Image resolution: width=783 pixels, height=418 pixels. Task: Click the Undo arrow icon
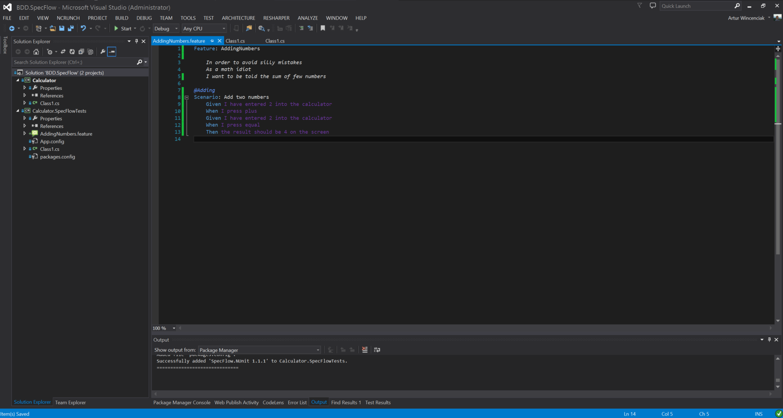click(83, 29)
